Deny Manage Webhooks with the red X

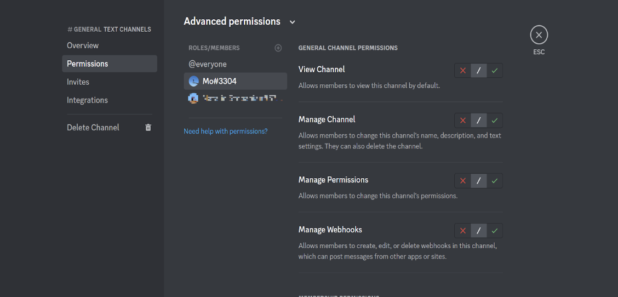pos(463,231)
